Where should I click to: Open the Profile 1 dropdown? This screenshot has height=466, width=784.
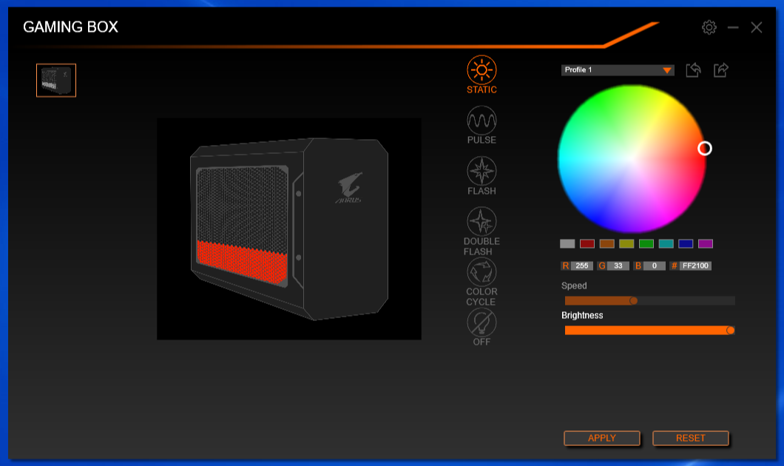point(618,70)
